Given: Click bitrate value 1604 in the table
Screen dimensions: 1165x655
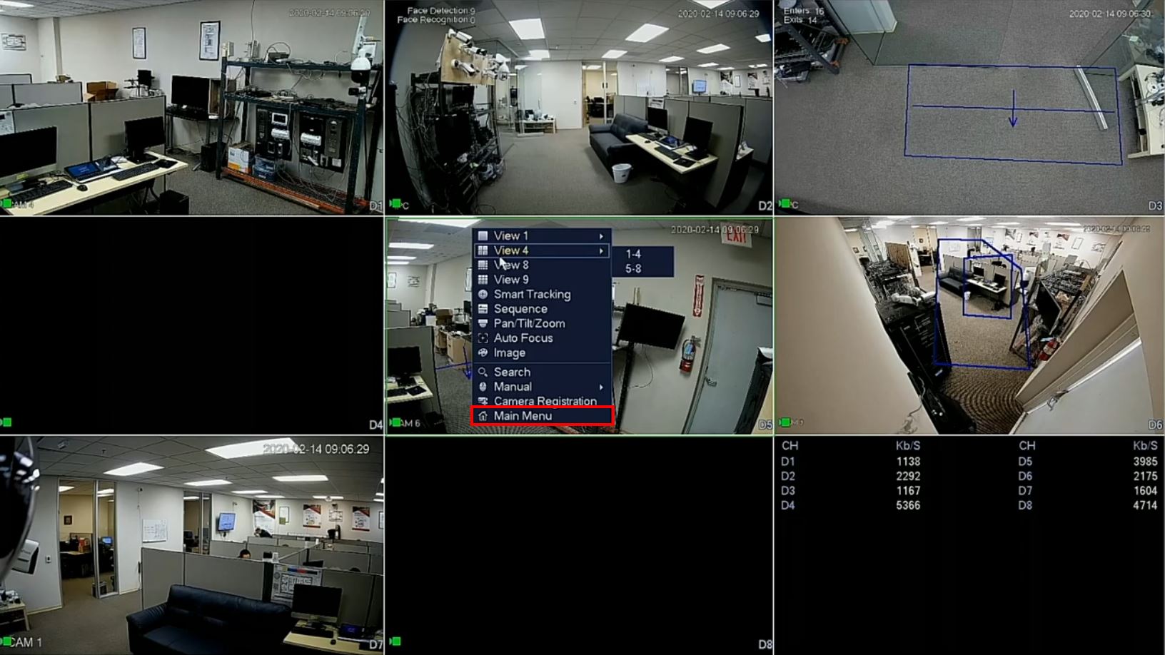Looking at the screenshot, I should (1145, 491).
